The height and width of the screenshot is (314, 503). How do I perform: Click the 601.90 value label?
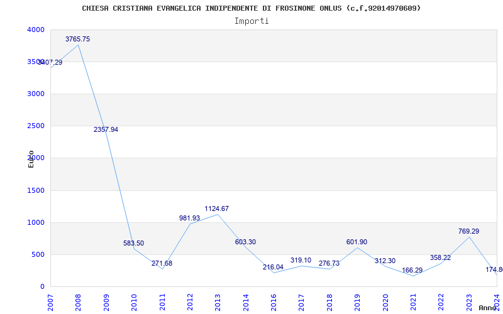[x=357, y=242]
